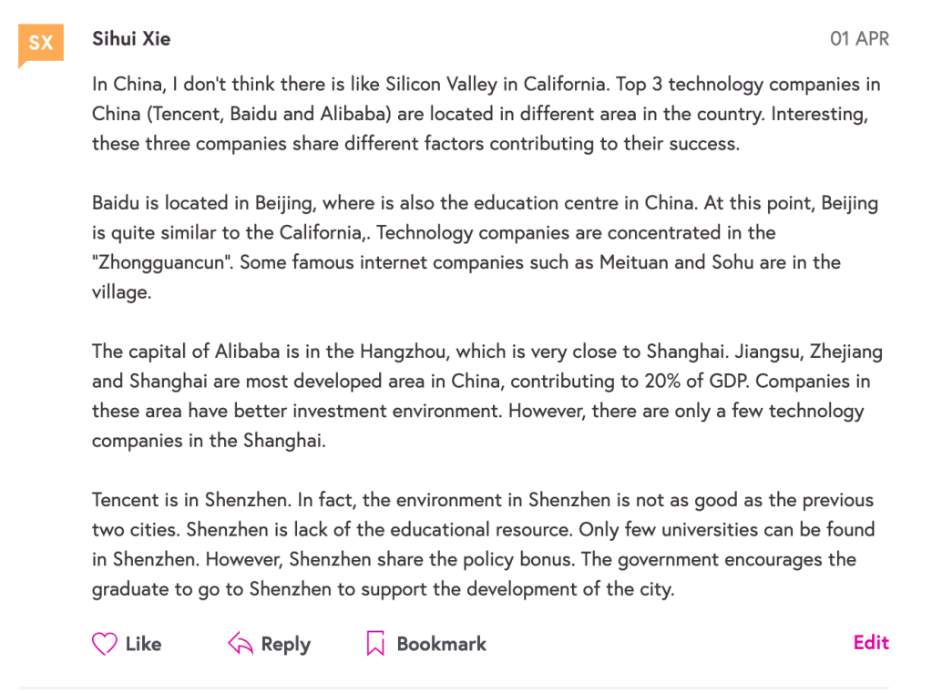The width and height of the screenshot is (932, 693).
Task: Click the paragraph starting "In China, I don't"
Action: [x=486, y=114]
